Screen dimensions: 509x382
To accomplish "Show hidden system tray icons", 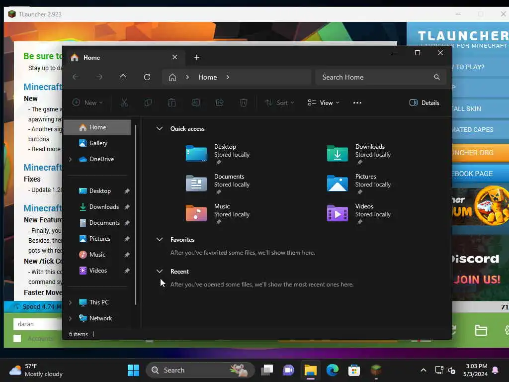I will point(424,370).
